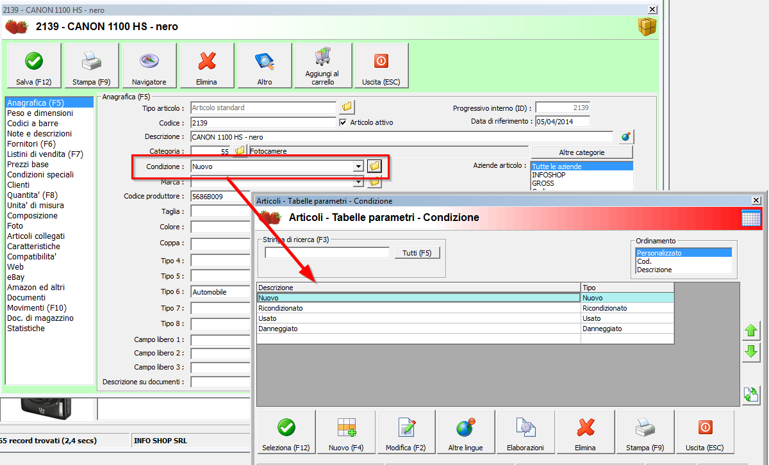
Task: Open folder icon next to Categoria
Action: 240,151
